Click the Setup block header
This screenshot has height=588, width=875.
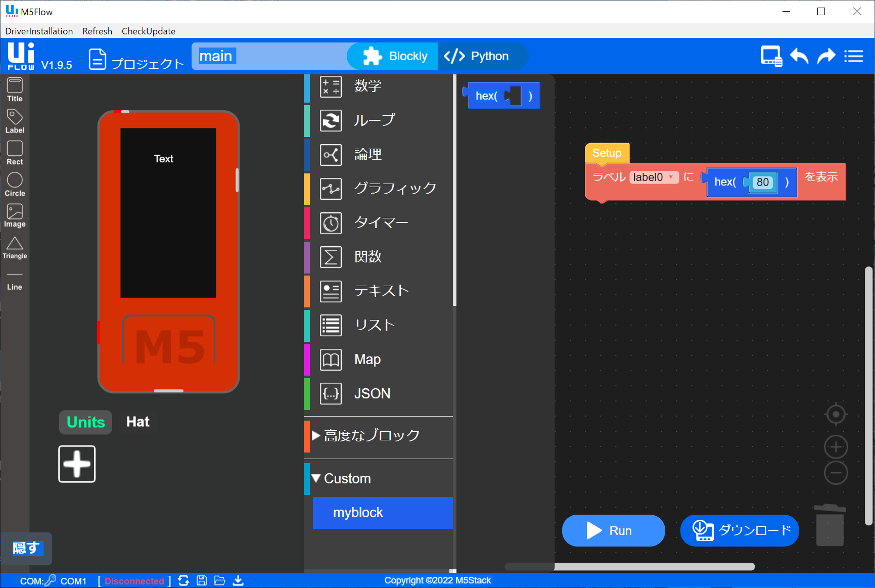coord(607,153)
